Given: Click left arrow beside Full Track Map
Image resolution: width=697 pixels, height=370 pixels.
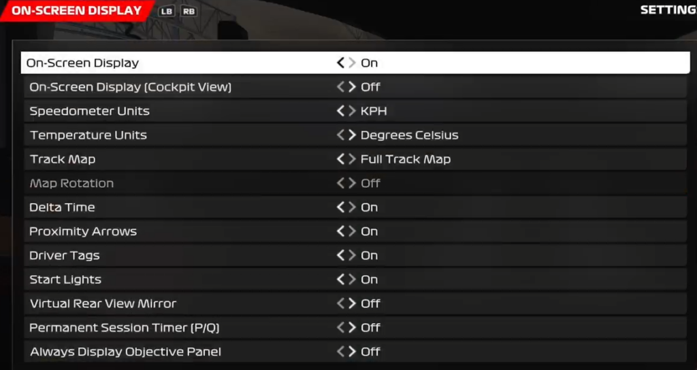Looking at the screenshot, I should (x=340, y=158).
